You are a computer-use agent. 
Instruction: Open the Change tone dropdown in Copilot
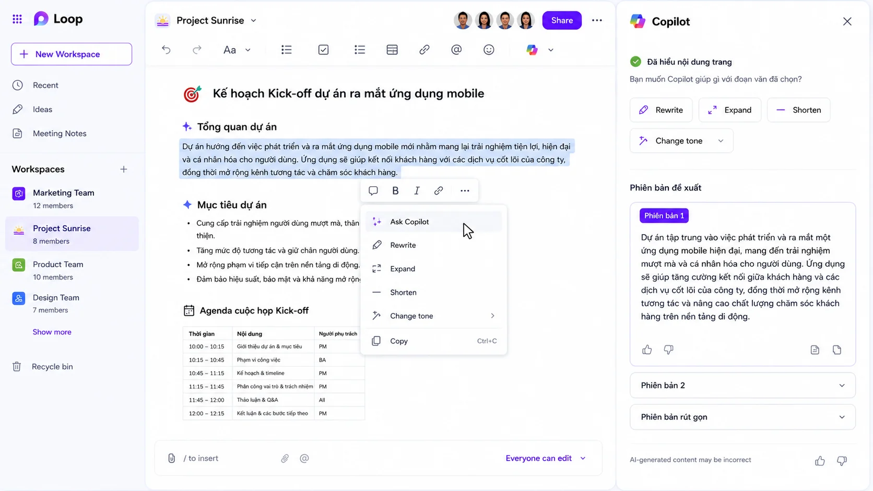tap(681, 141)
